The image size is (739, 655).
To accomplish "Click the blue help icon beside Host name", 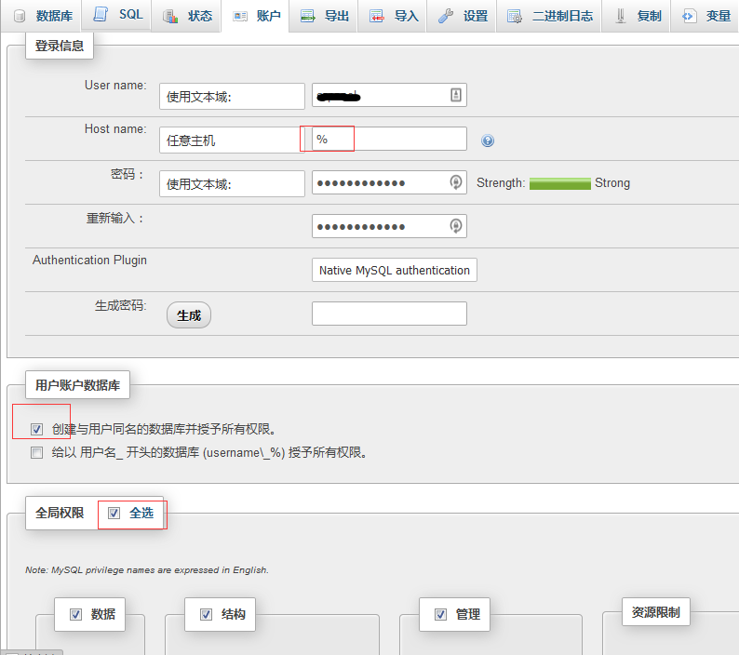I will 488,140.
